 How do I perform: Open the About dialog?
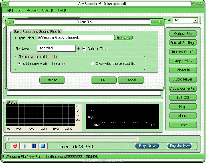pos(183,116)
